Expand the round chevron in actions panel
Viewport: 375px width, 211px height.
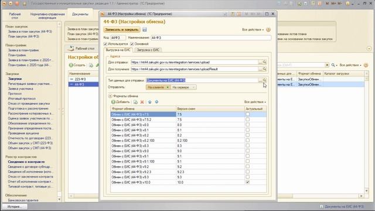(369, 49)
